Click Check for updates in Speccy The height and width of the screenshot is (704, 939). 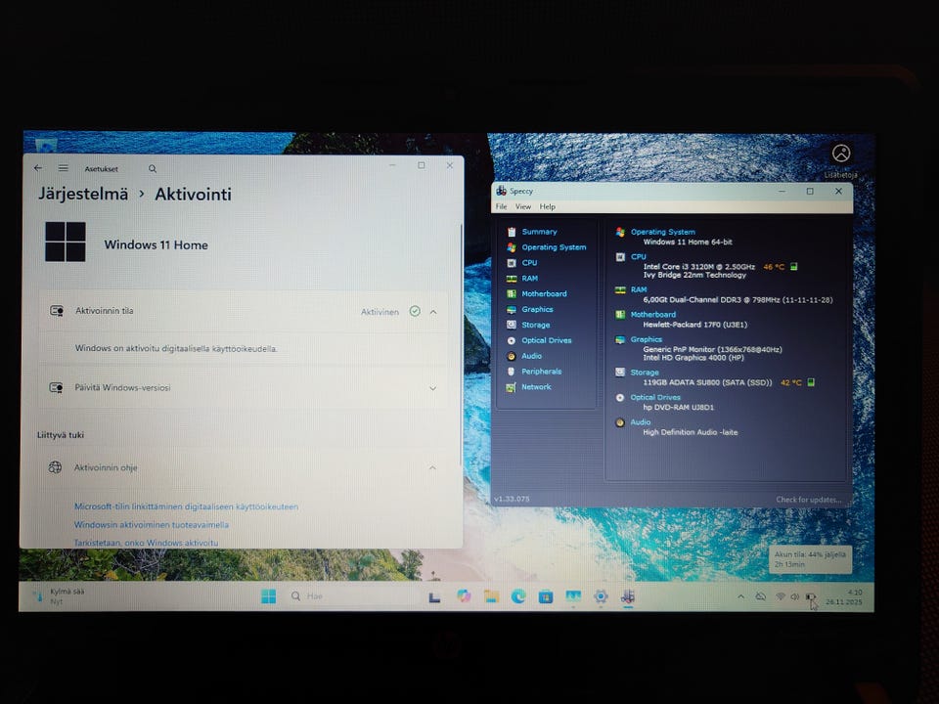809,500
